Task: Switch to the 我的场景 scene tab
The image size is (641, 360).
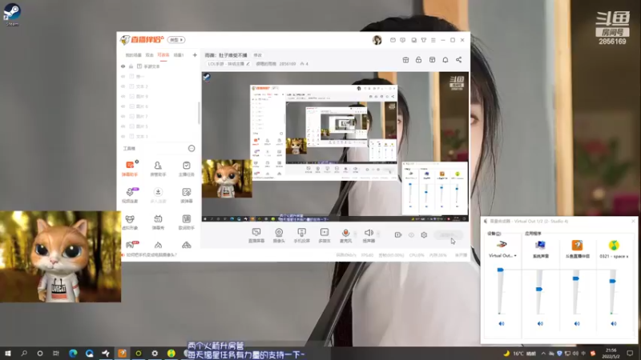Action: [133, 55]
